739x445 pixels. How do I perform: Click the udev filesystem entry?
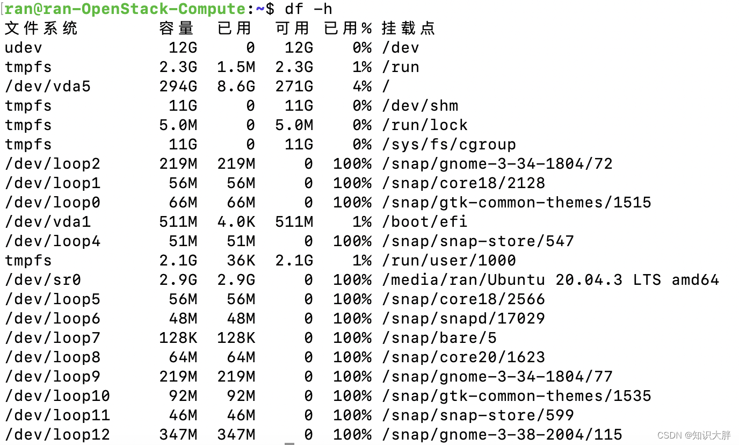23,47
